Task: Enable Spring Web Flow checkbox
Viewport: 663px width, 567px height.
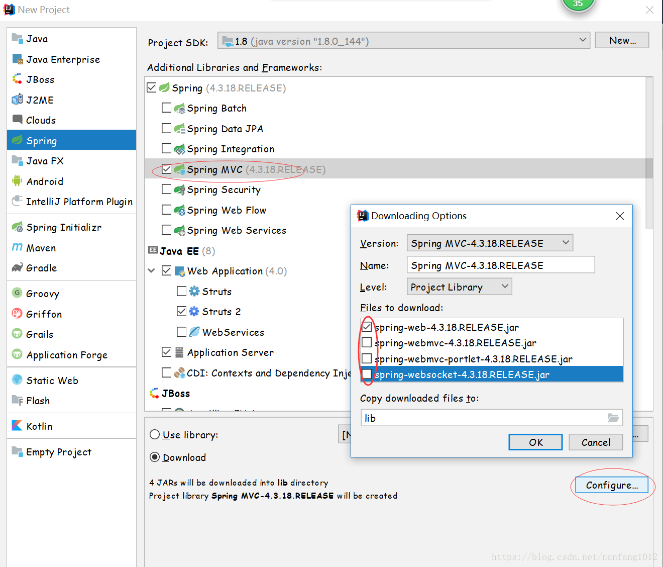Action: click(x=167, y=210)
